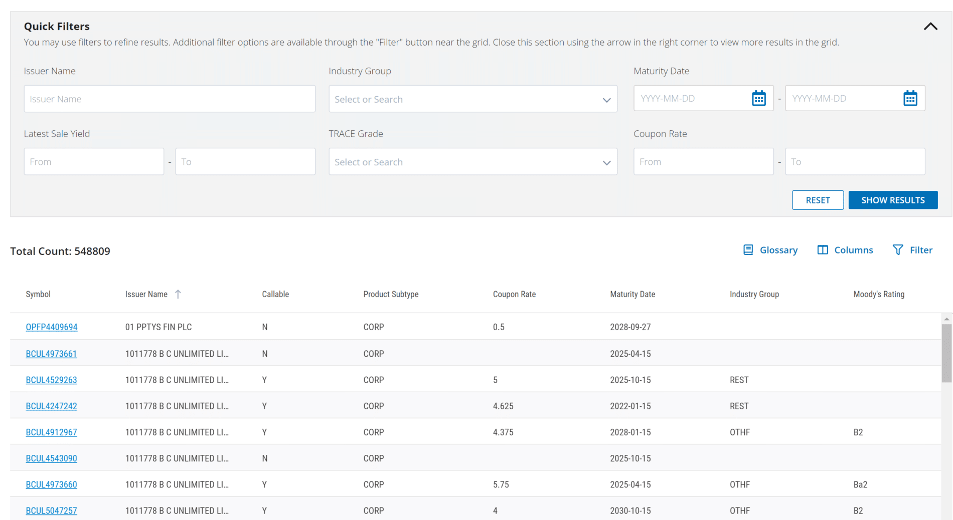Expand the TRACE Grade dropdown
The width and height of the screenshot is (953, 520).
[606, 162]
